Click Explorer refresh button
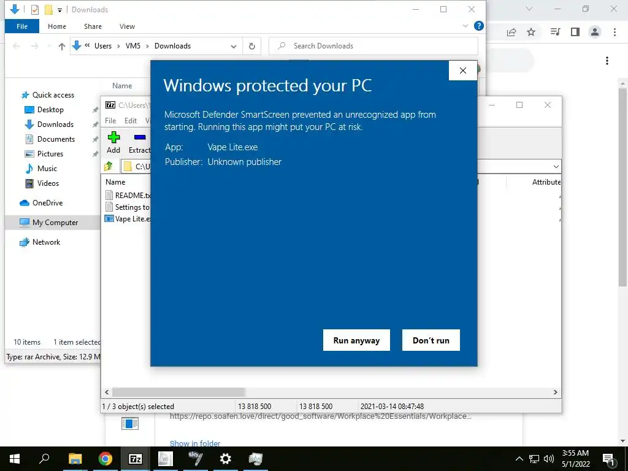 coord(252,46)
